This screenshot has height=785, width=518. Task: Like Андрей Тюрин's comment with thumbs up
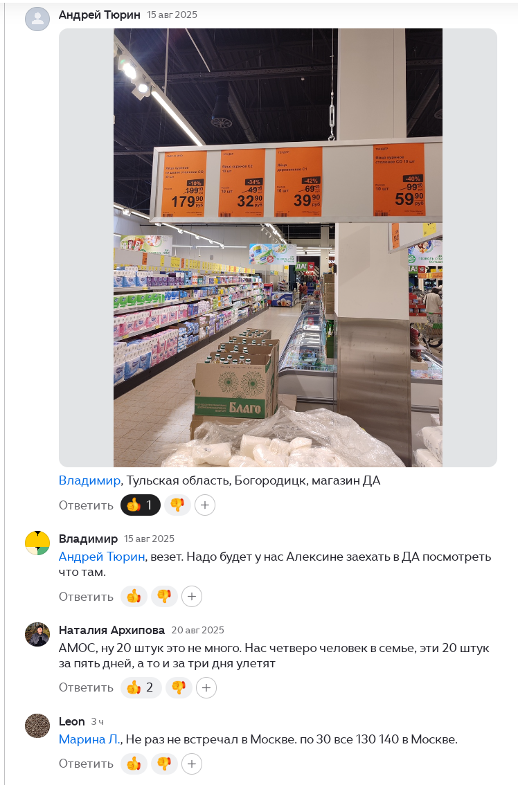pyautogui.click(x=141, y=505)
